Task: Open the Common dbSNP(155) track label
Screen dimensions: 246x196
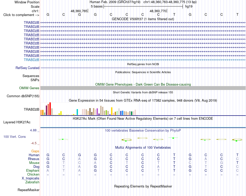Action: pyautogui.click(x=23, y=96)
